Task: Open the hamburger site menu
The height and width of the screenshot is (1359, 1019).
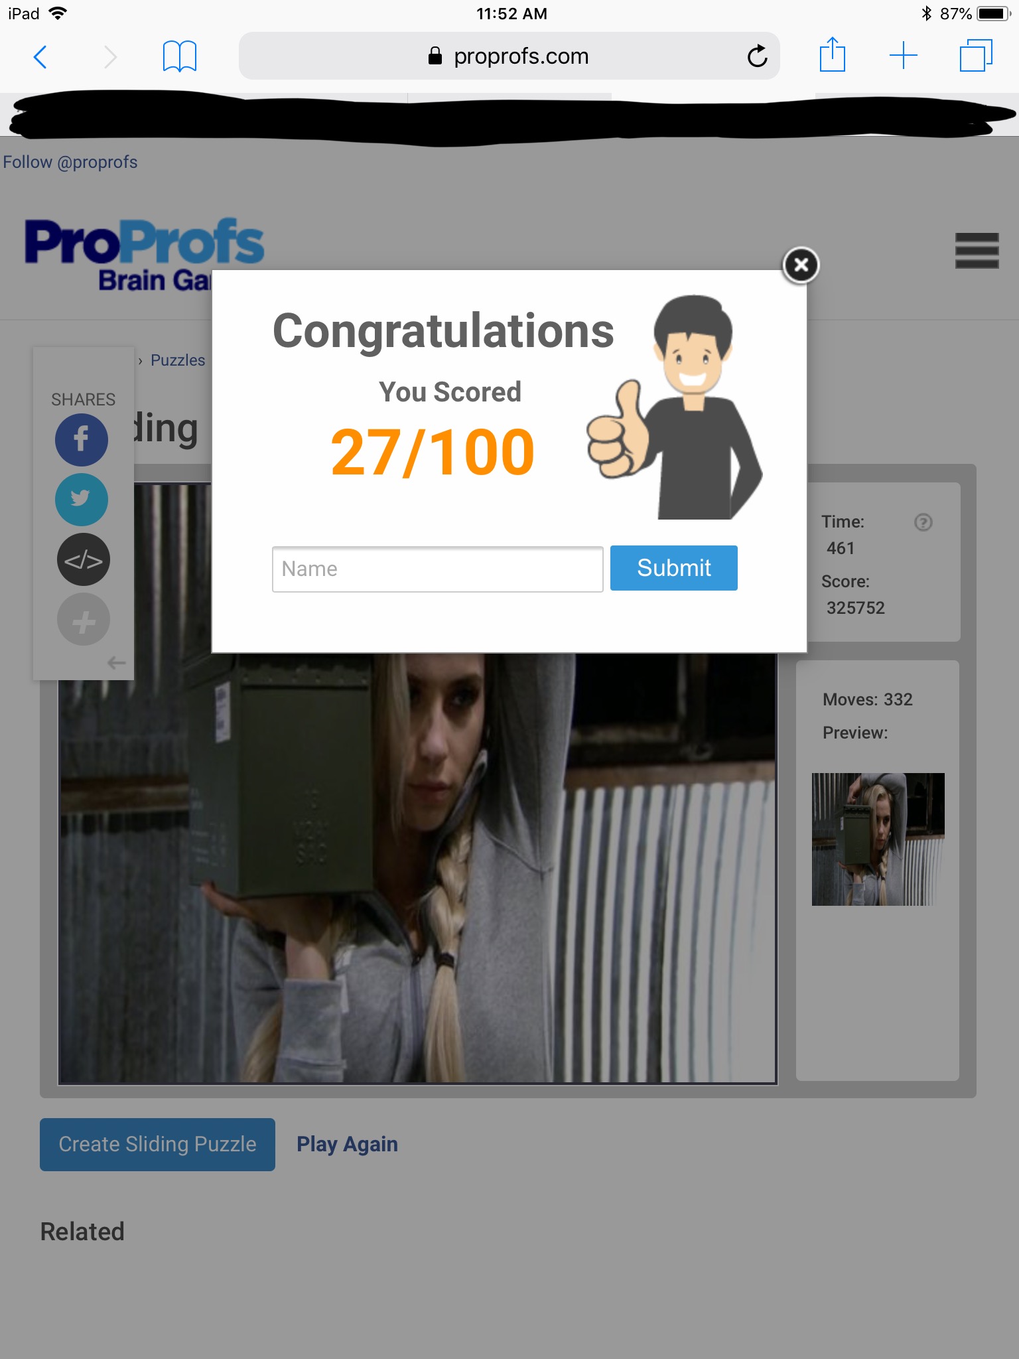Action: [x=977, y=250]
